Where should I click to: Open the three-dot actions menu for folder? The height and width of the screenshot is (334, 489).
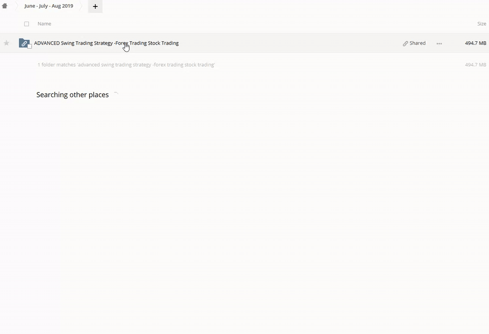coord(439,44)
